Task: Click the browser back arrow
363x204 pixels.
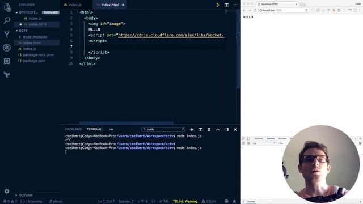Action: (x=244, y=10)
